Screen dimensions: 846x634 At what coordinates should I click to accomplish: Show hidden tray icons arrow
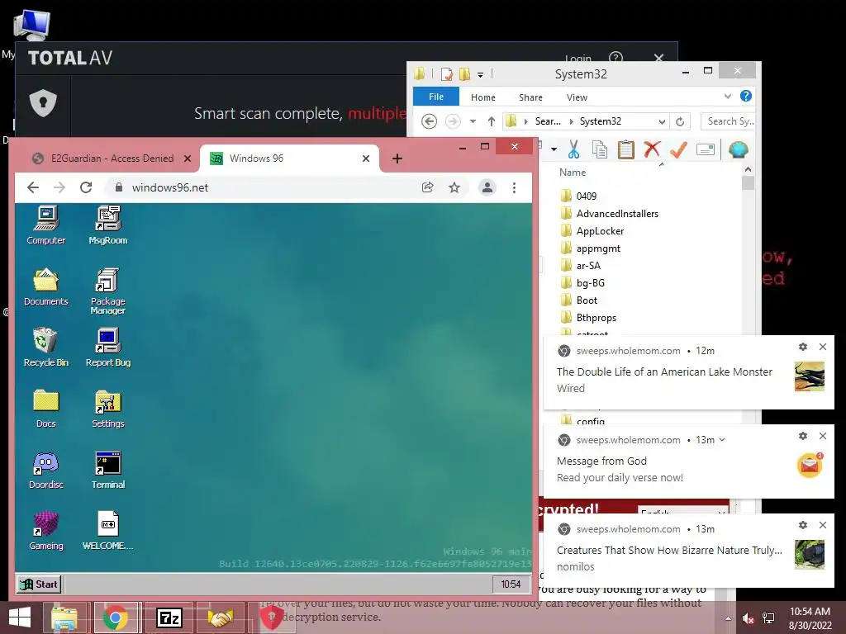(728, 618)
